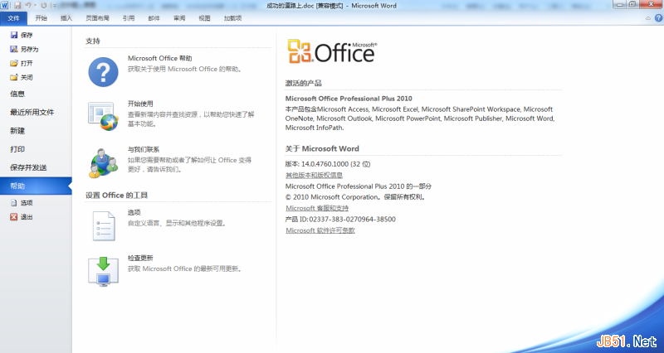The height and width of the screenshot is (353, 664).
Task: Click the '开始使用' title text
Action: point(140,104)
